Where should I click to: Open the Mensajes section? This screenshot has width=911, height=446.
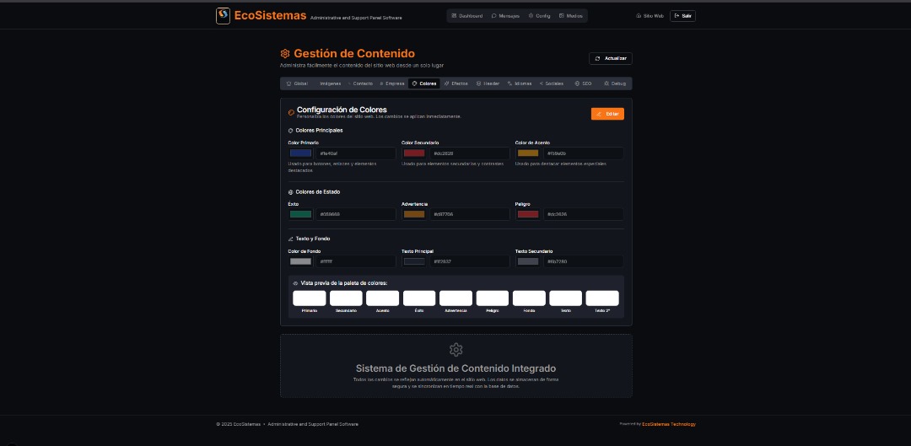tap(505, 16)
